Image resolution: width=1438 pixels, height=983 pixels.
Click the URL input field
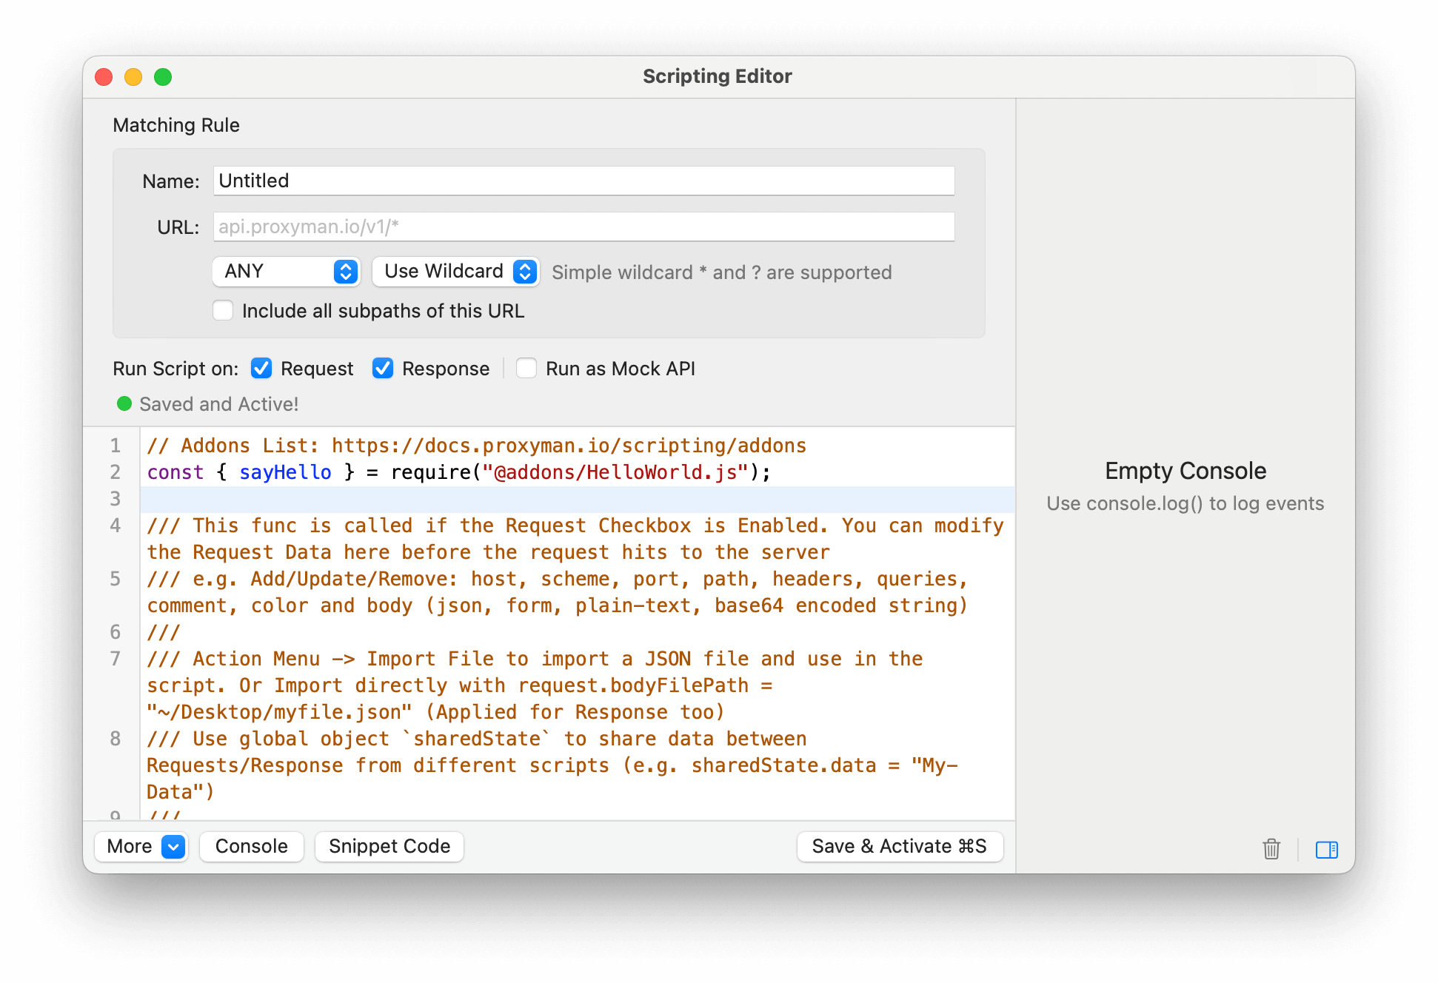(x=583, y=227)
